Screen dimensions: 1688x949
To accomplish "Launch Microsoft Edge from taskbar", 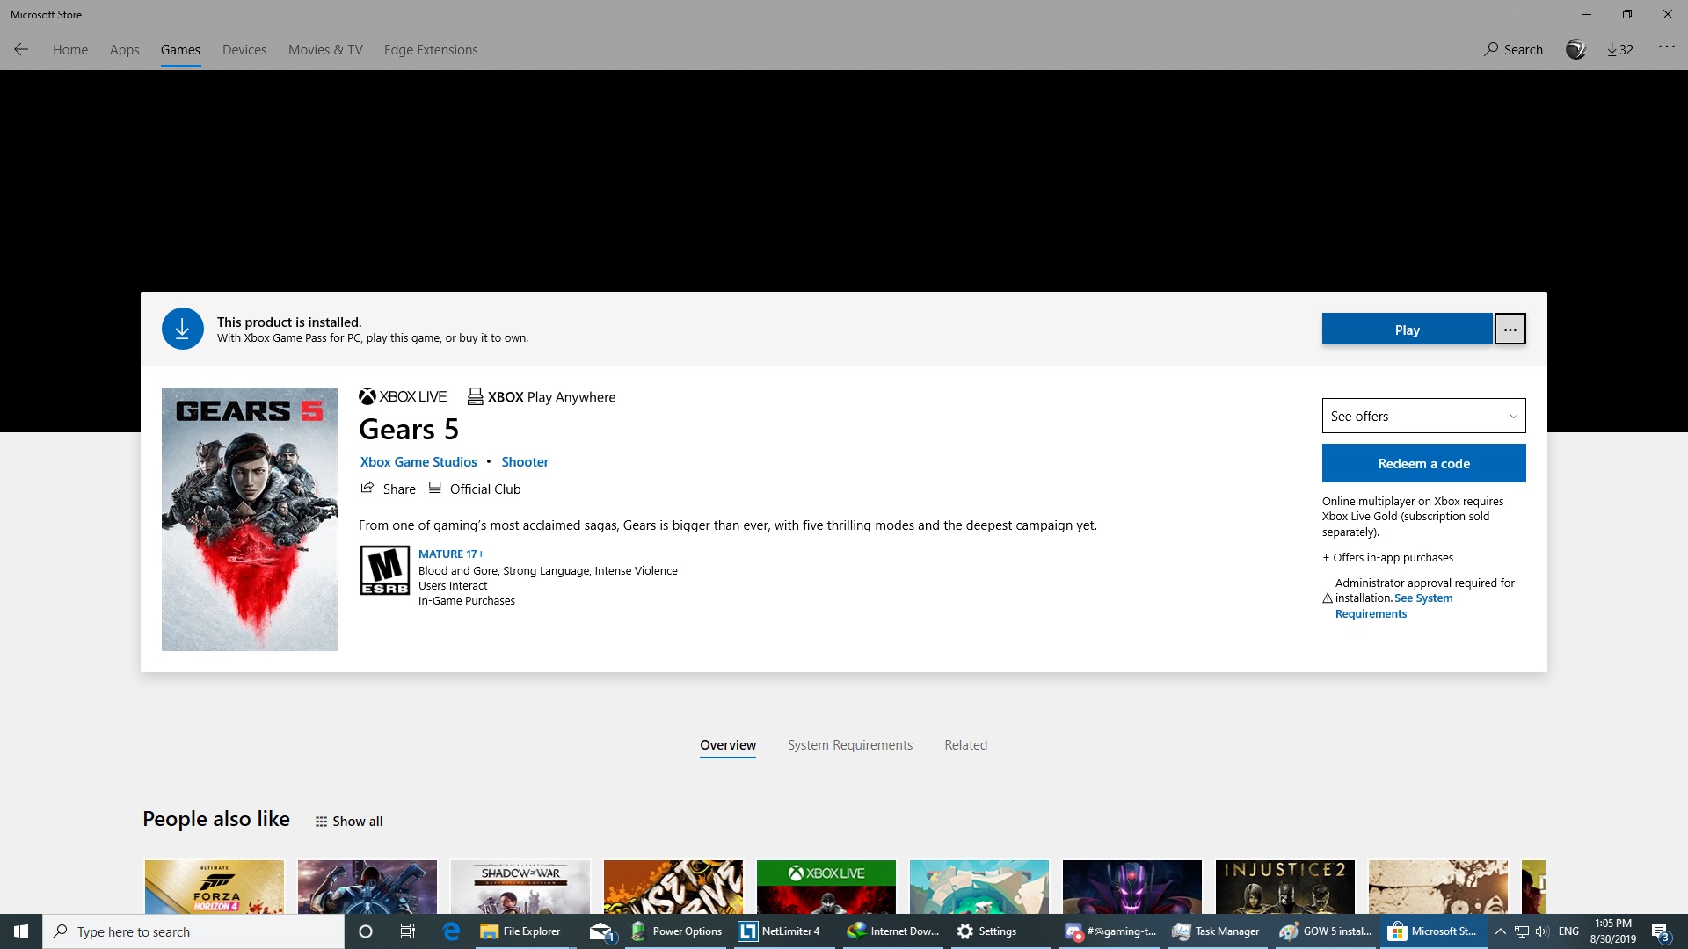I will (451, 931).
